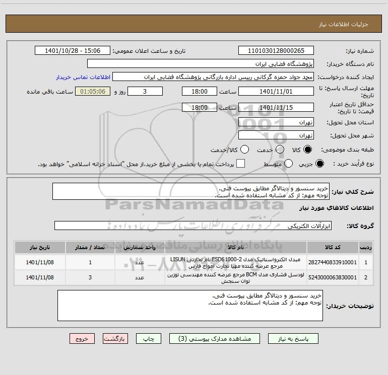
Task: Click the response deadline date 1401/11/01
Action: click(276, 92)
